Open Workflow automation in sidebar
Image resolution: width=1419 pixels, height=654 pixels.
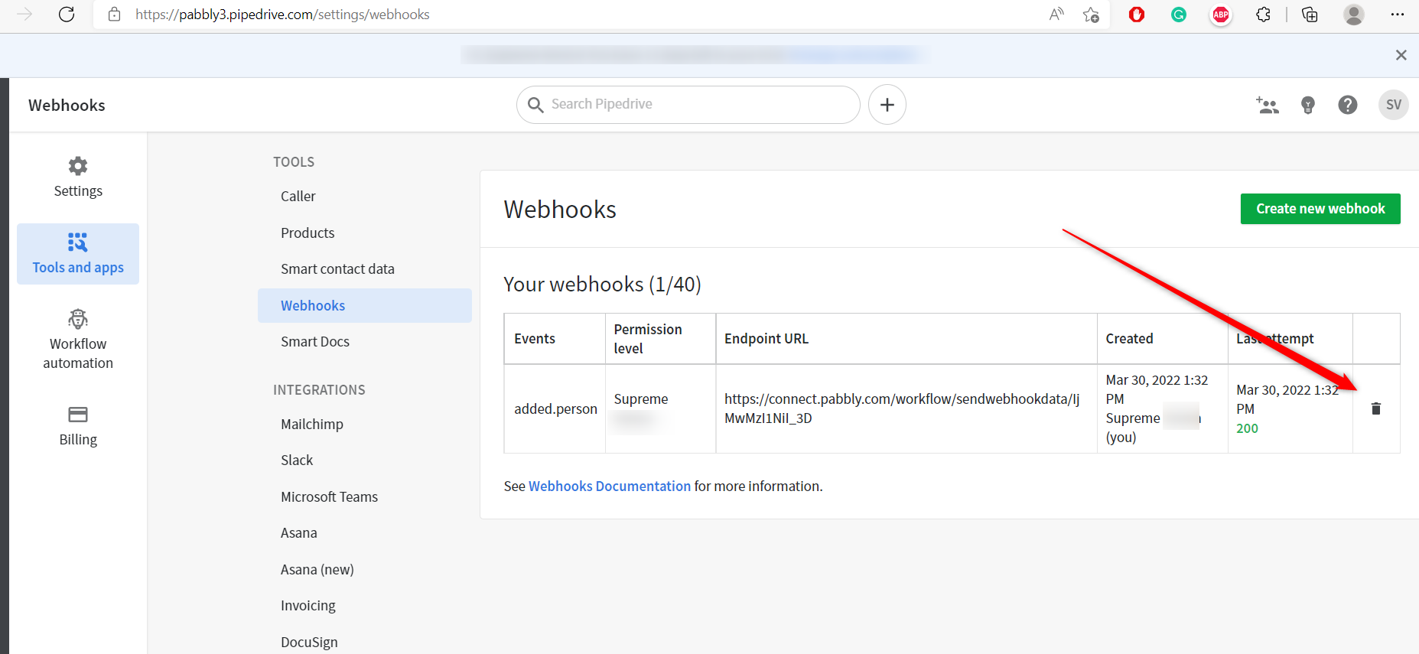coord(78,340)
